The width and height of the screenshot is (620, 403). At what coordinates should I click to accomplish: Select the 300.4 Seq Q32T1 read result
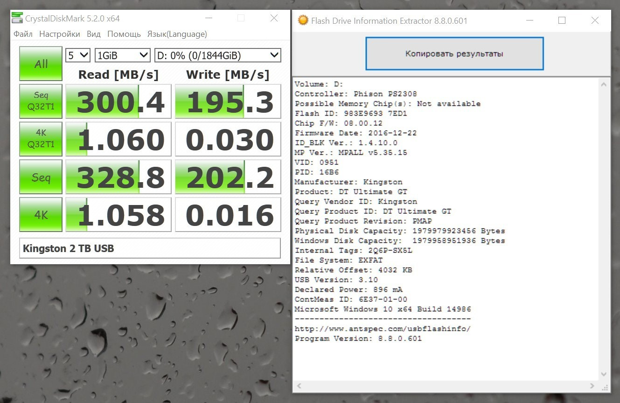pos(118,101)
